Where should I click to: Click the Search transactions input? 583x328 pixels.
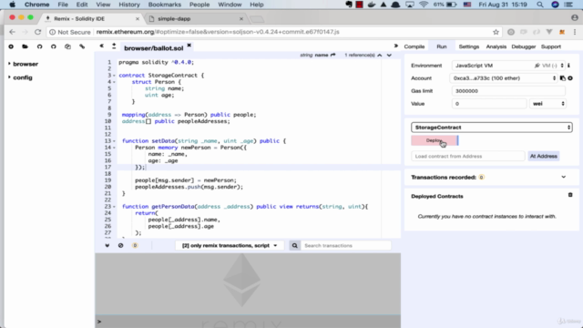pyautogui.click(x=345, y=245)
